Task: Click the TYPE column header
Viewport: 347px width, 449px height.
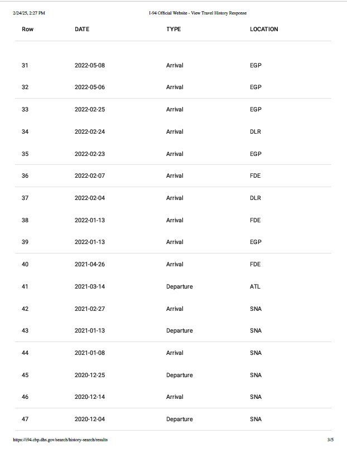Action: 173,29
